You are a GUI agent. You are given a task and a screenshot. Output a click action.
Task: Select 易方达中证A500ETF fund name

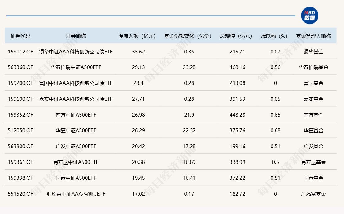tap(76, 162)
